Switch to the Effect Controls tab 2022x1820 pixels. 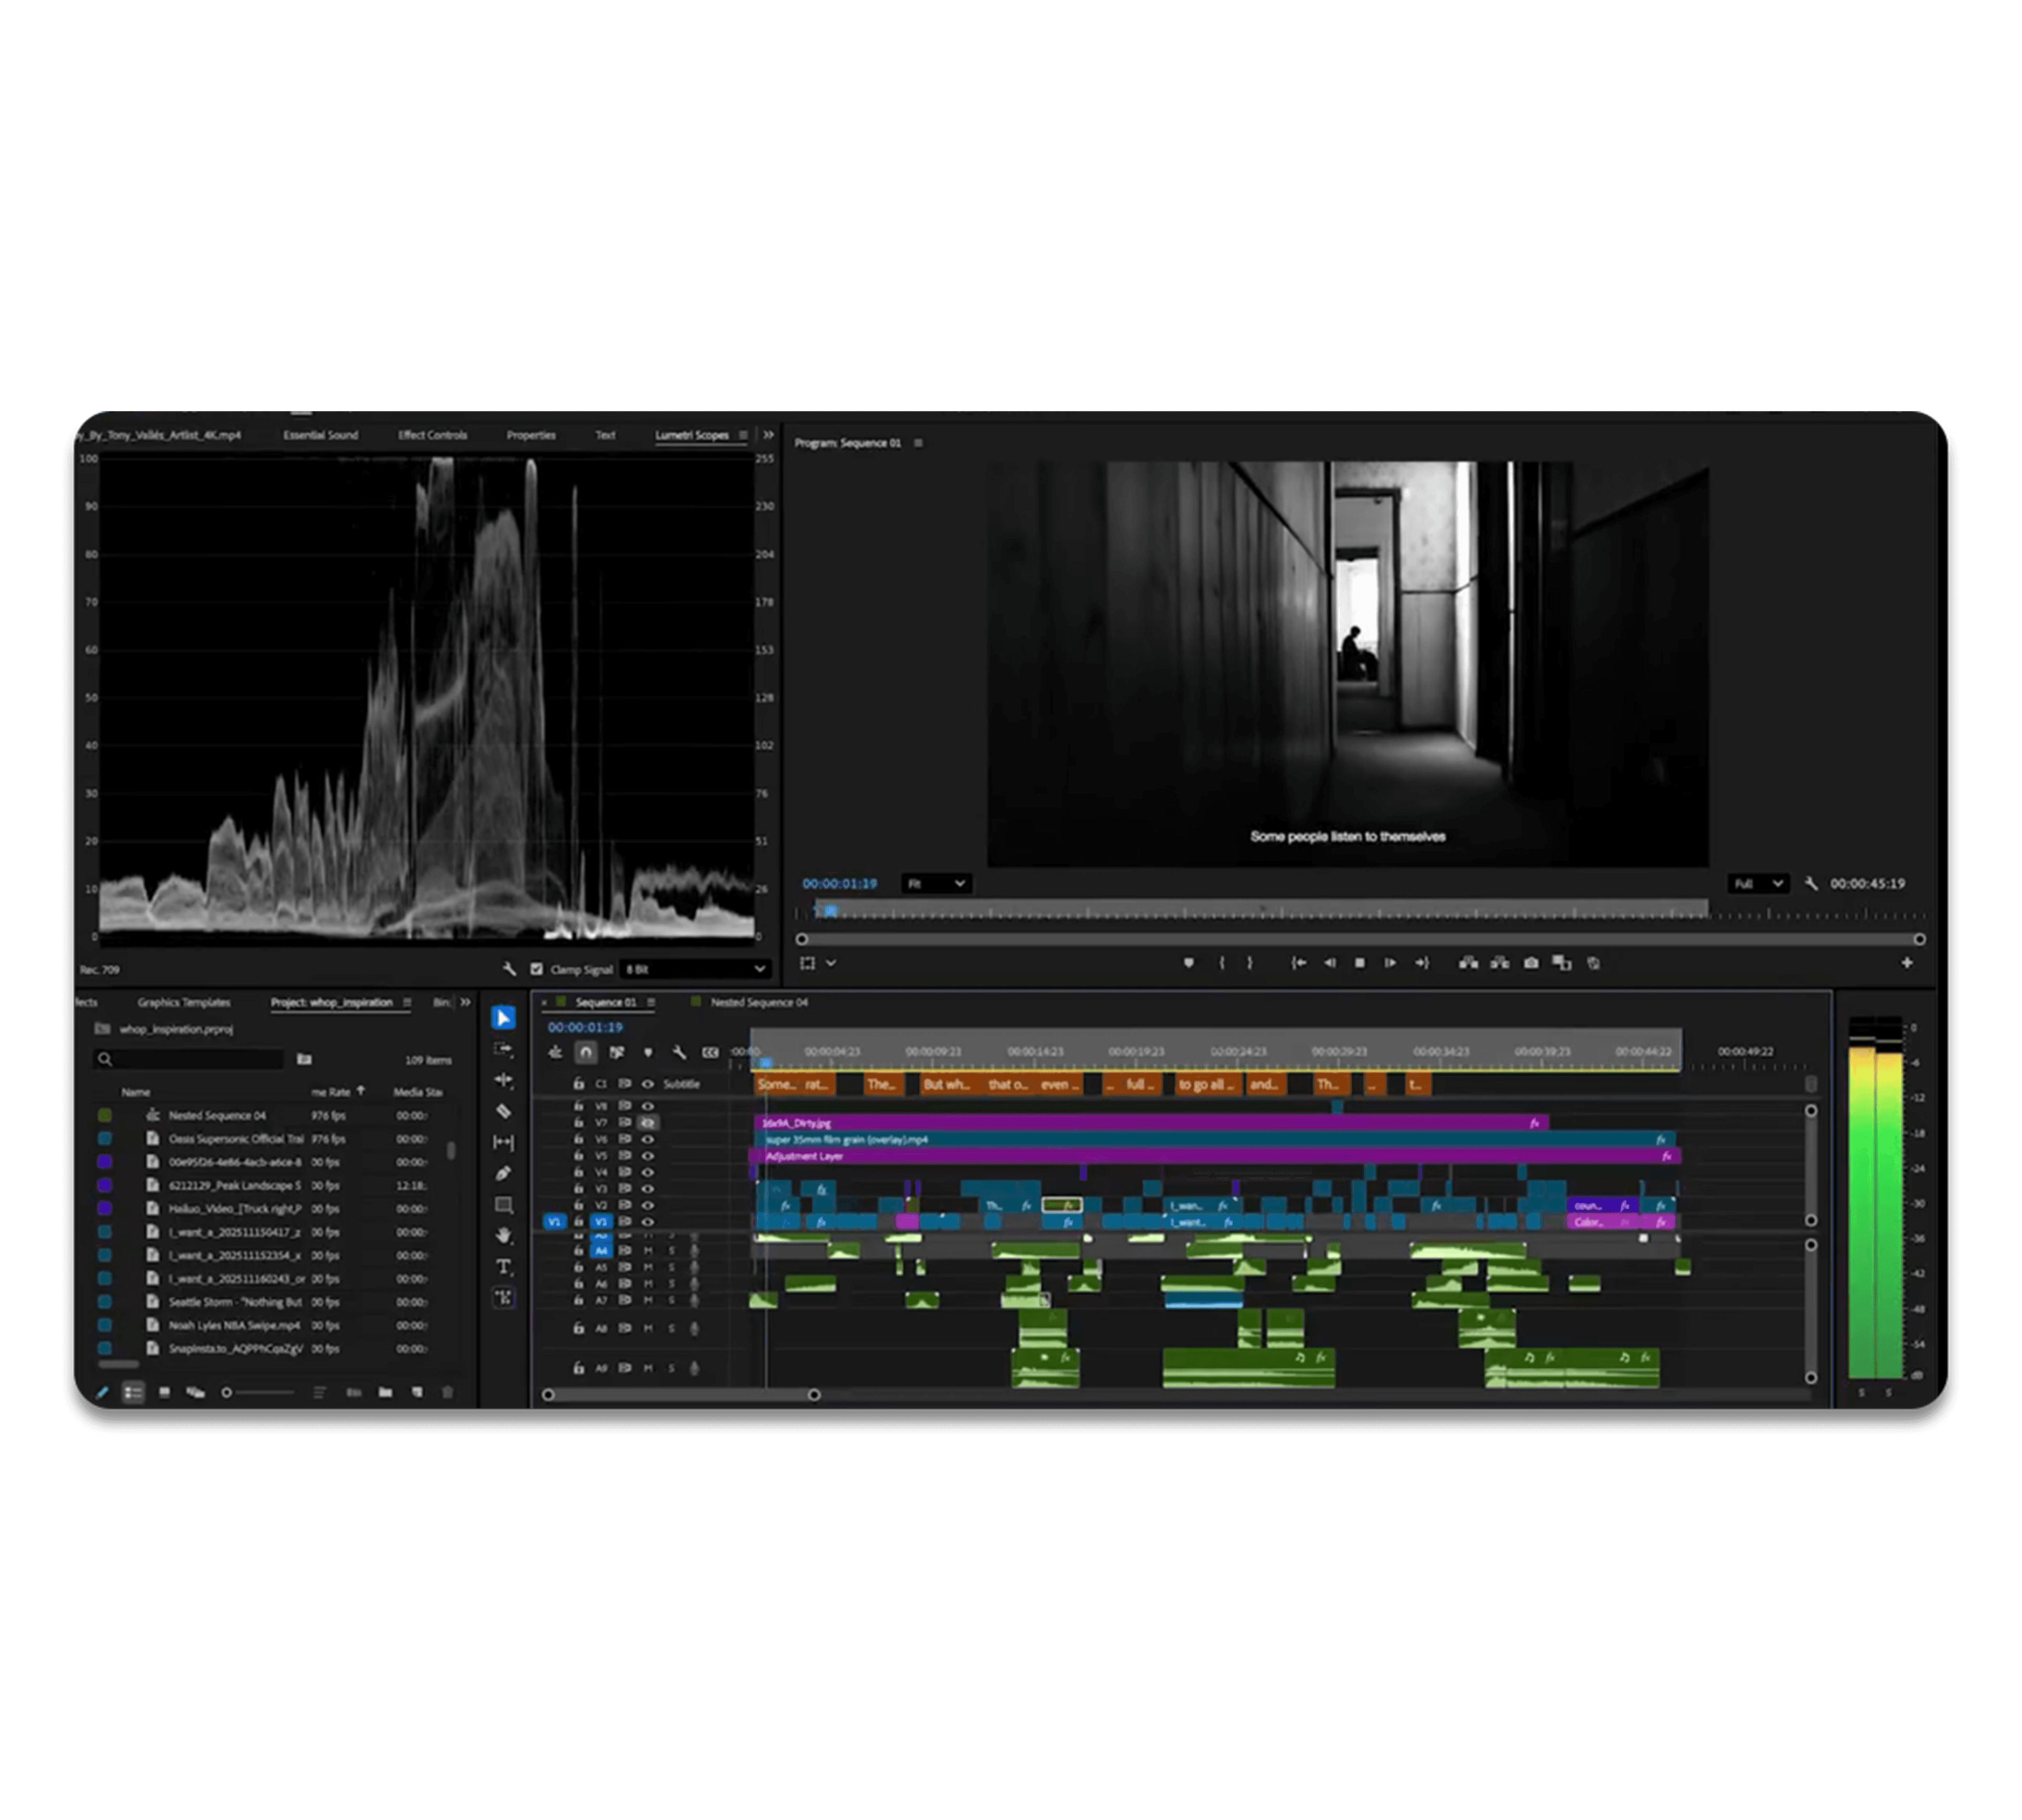[432, 435]
